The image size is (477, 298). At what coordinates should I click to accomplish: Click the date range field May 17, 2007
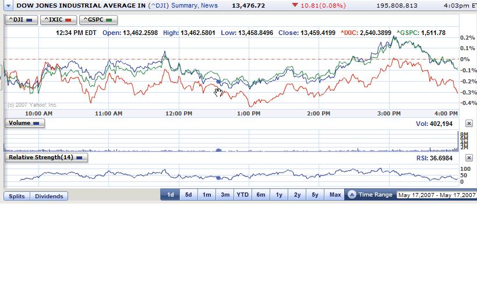(436, 195)
